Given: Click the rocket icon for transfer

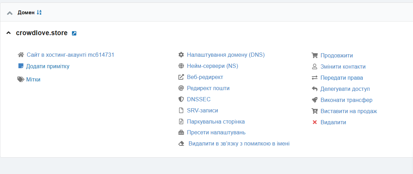Looking at the screenshot, I should (314, 100).
